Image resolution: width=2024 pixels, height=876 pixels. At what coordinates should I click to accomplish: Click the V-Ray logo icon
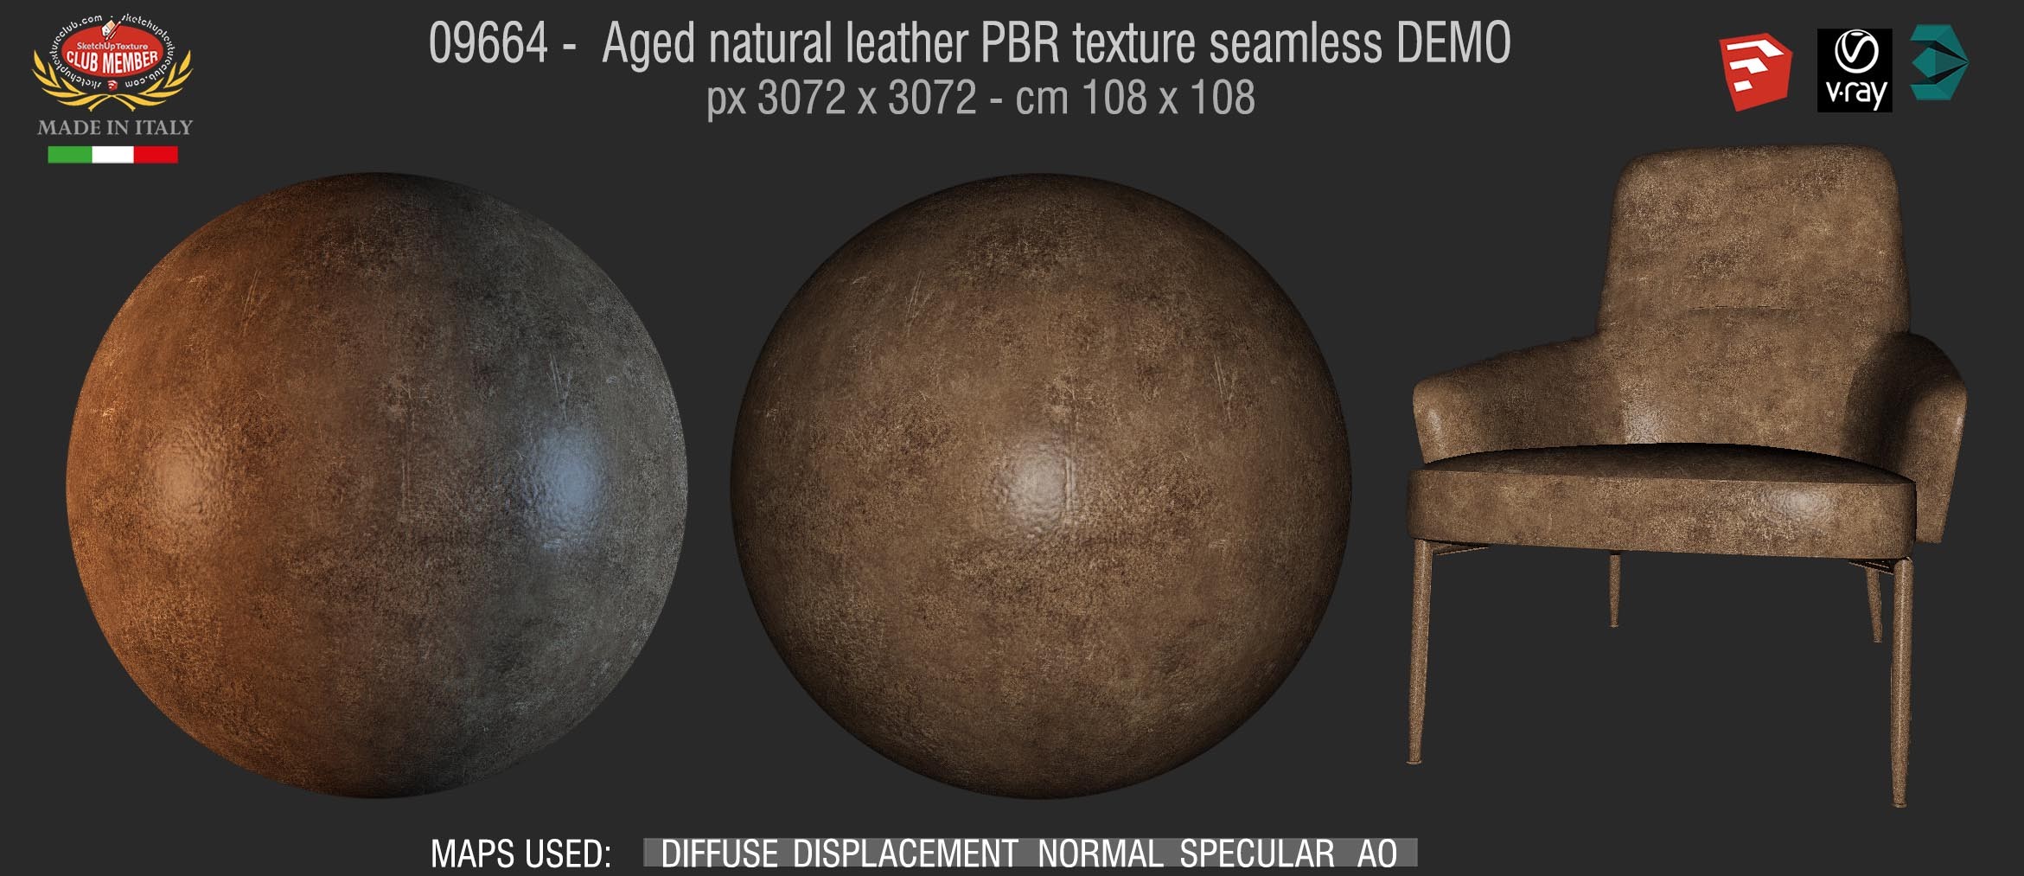click(1855, 71)
